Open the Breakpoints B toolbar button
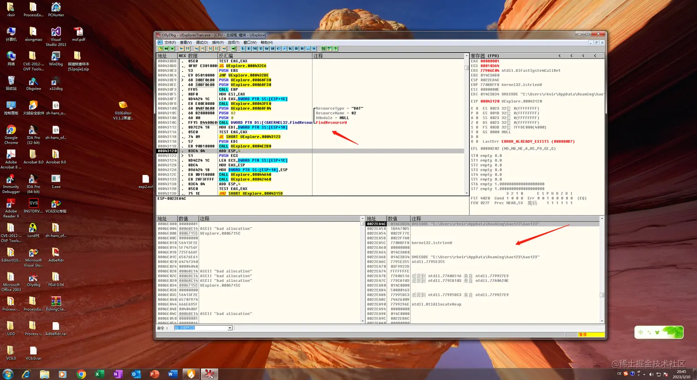The height and width of the screenshot is (380, 697). pyautogui.click(x=296, y=48)
